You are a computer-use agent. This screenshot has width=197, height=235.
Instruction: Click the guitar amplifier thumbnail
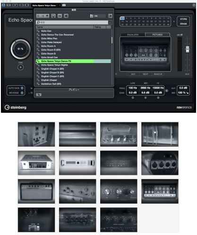pyautogui.click(x=36, y=191)
